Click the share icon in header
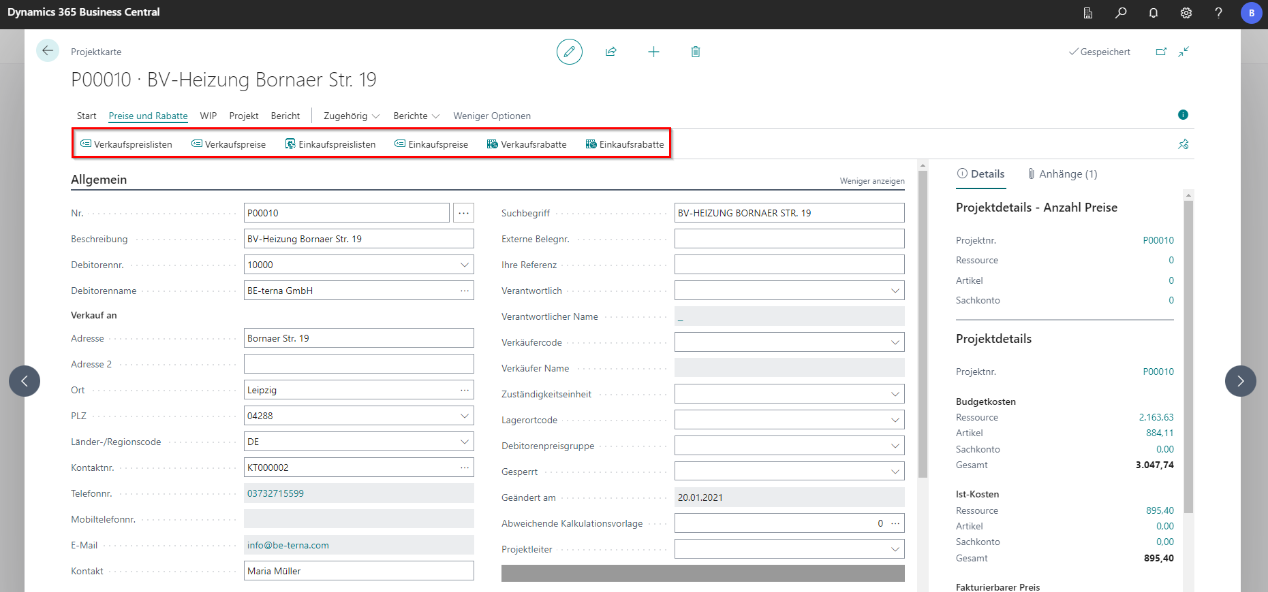Image resolution: width=1268 pixels, height=592 pixels. 611,52
